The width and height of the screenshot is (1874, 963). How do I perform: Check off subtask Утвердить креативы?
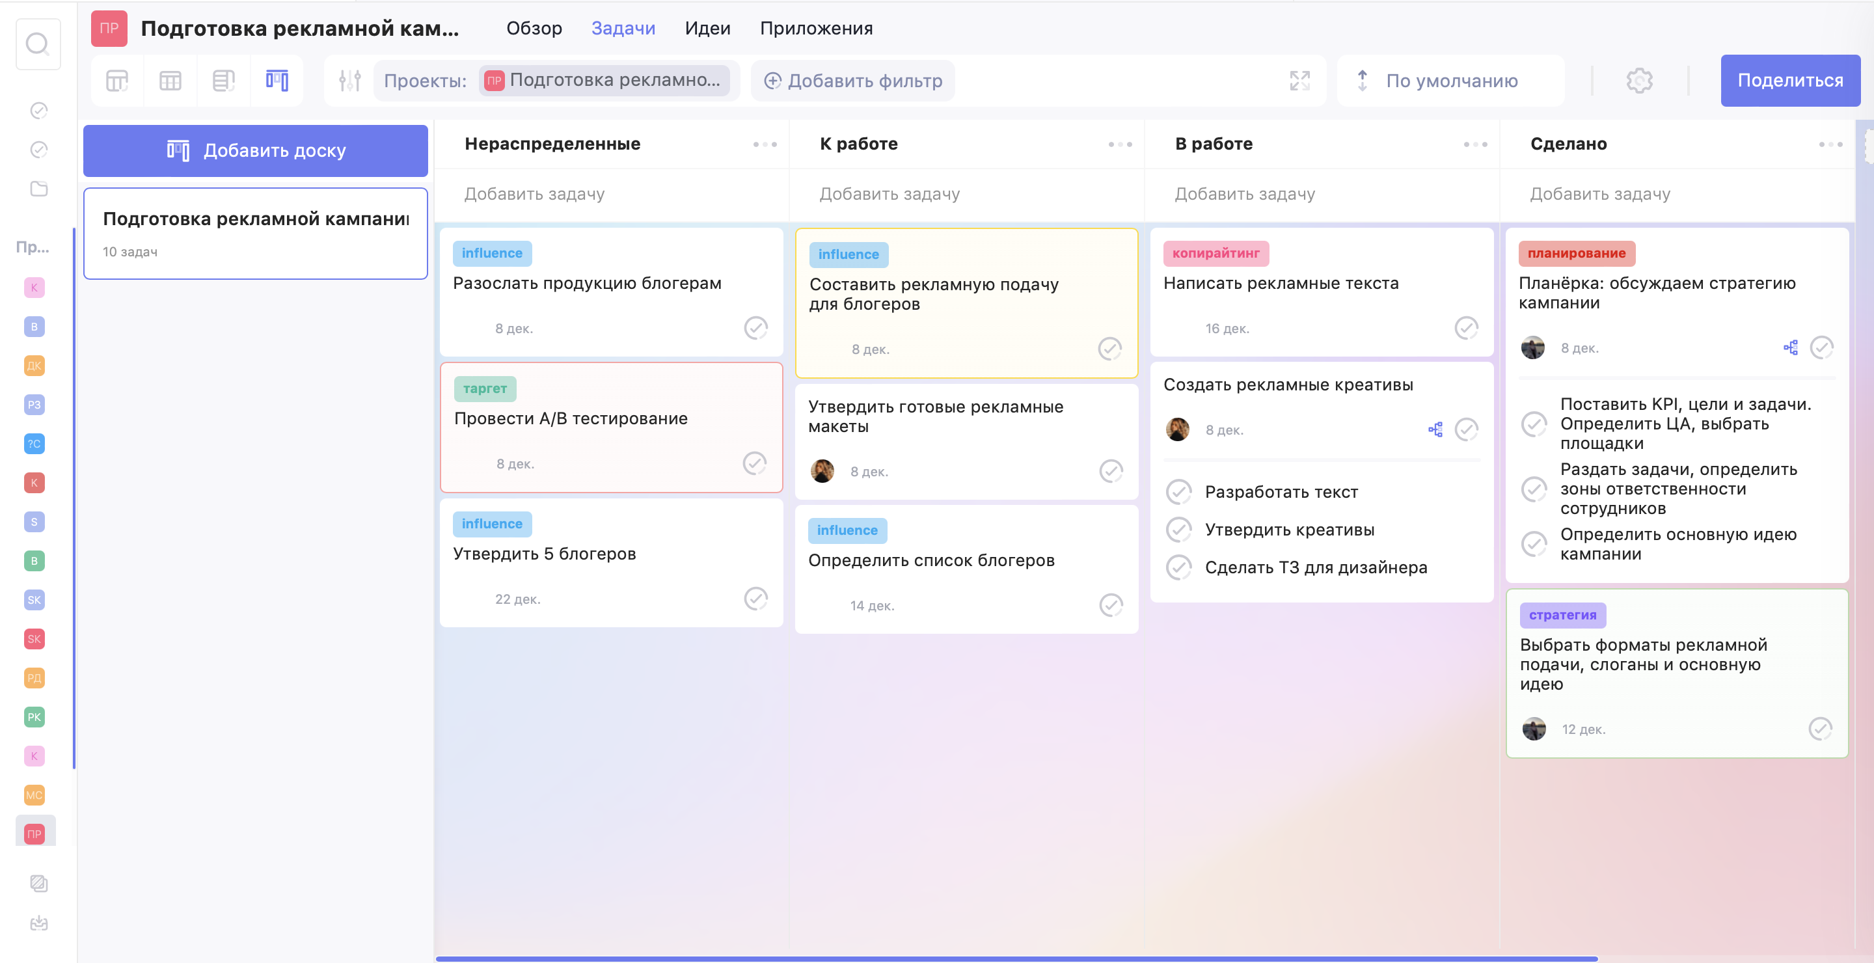pyautogui.click(x=1178, y=530)
